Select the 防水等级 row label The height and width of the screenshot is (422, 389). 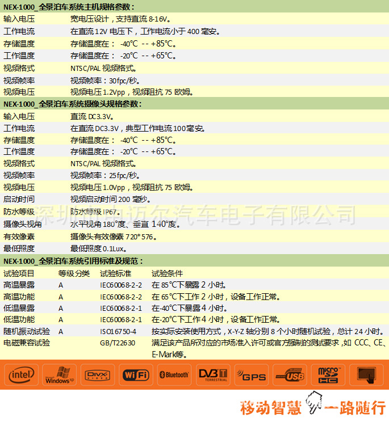[19, 212]
